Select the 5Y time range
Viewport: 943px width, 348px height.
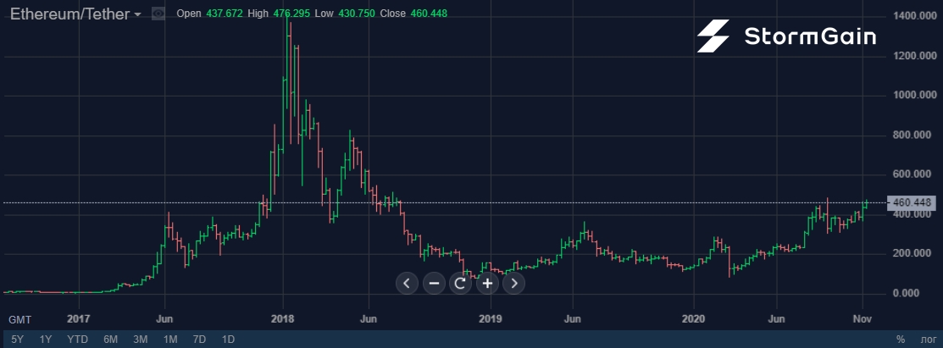(x=18, y=340)
